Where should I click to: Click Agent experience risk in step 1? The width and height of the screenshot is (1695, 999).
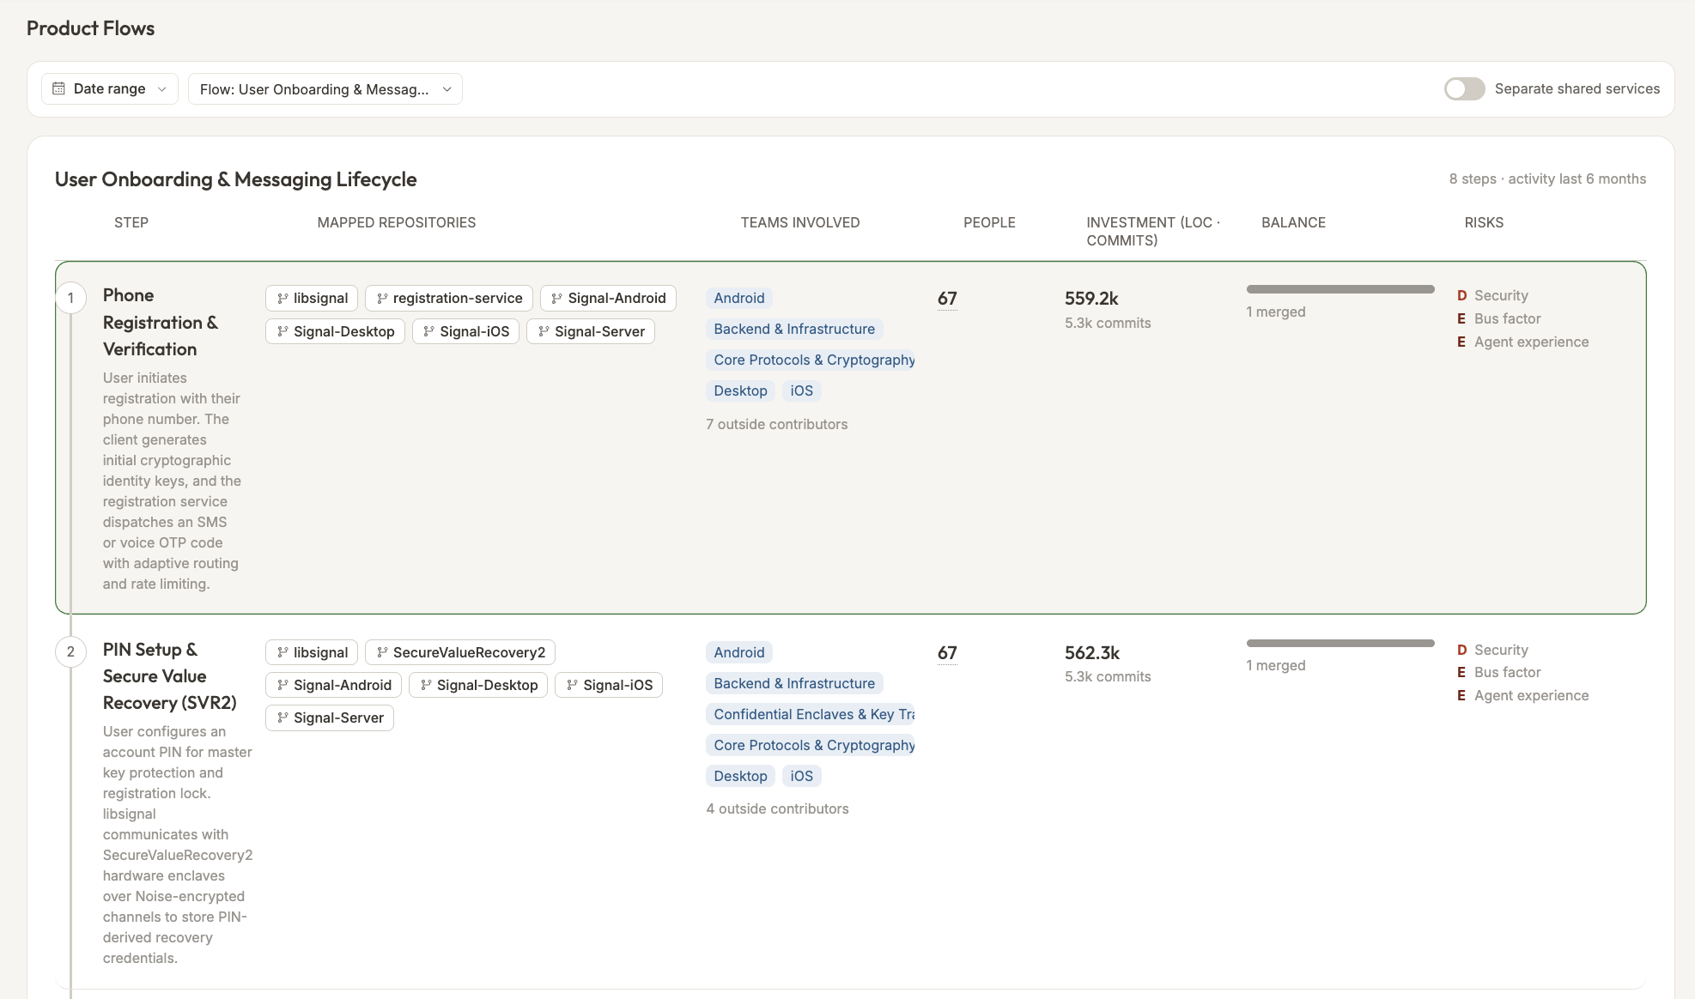click(1522, 342)
